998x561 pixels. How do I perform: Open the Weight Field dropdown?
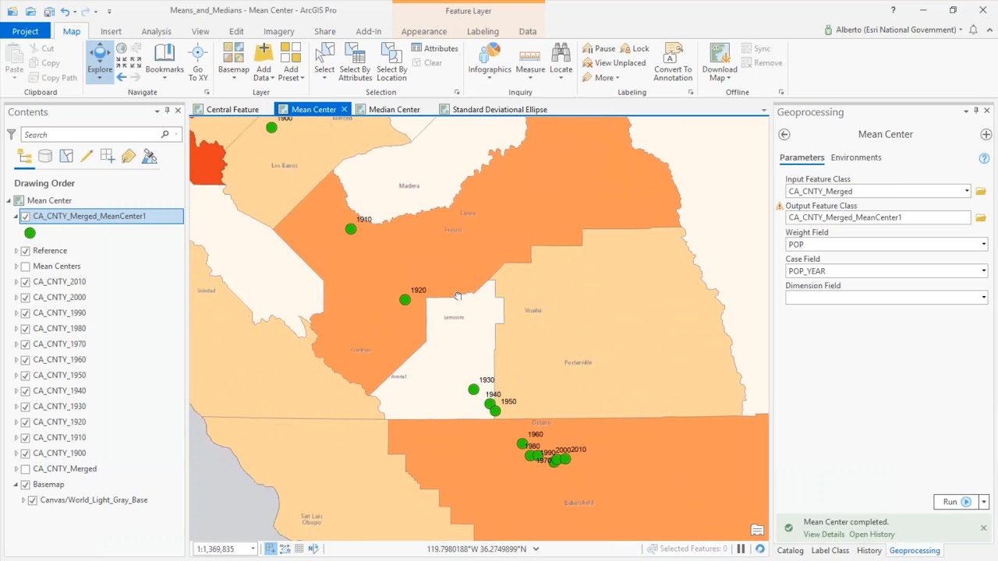click(983, 245)
